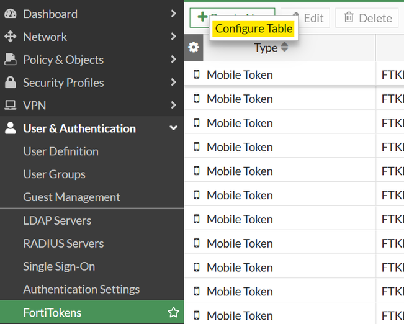Click the Delete button
Image resolution: width=404 pixels, height=324 pixels.
367,18
